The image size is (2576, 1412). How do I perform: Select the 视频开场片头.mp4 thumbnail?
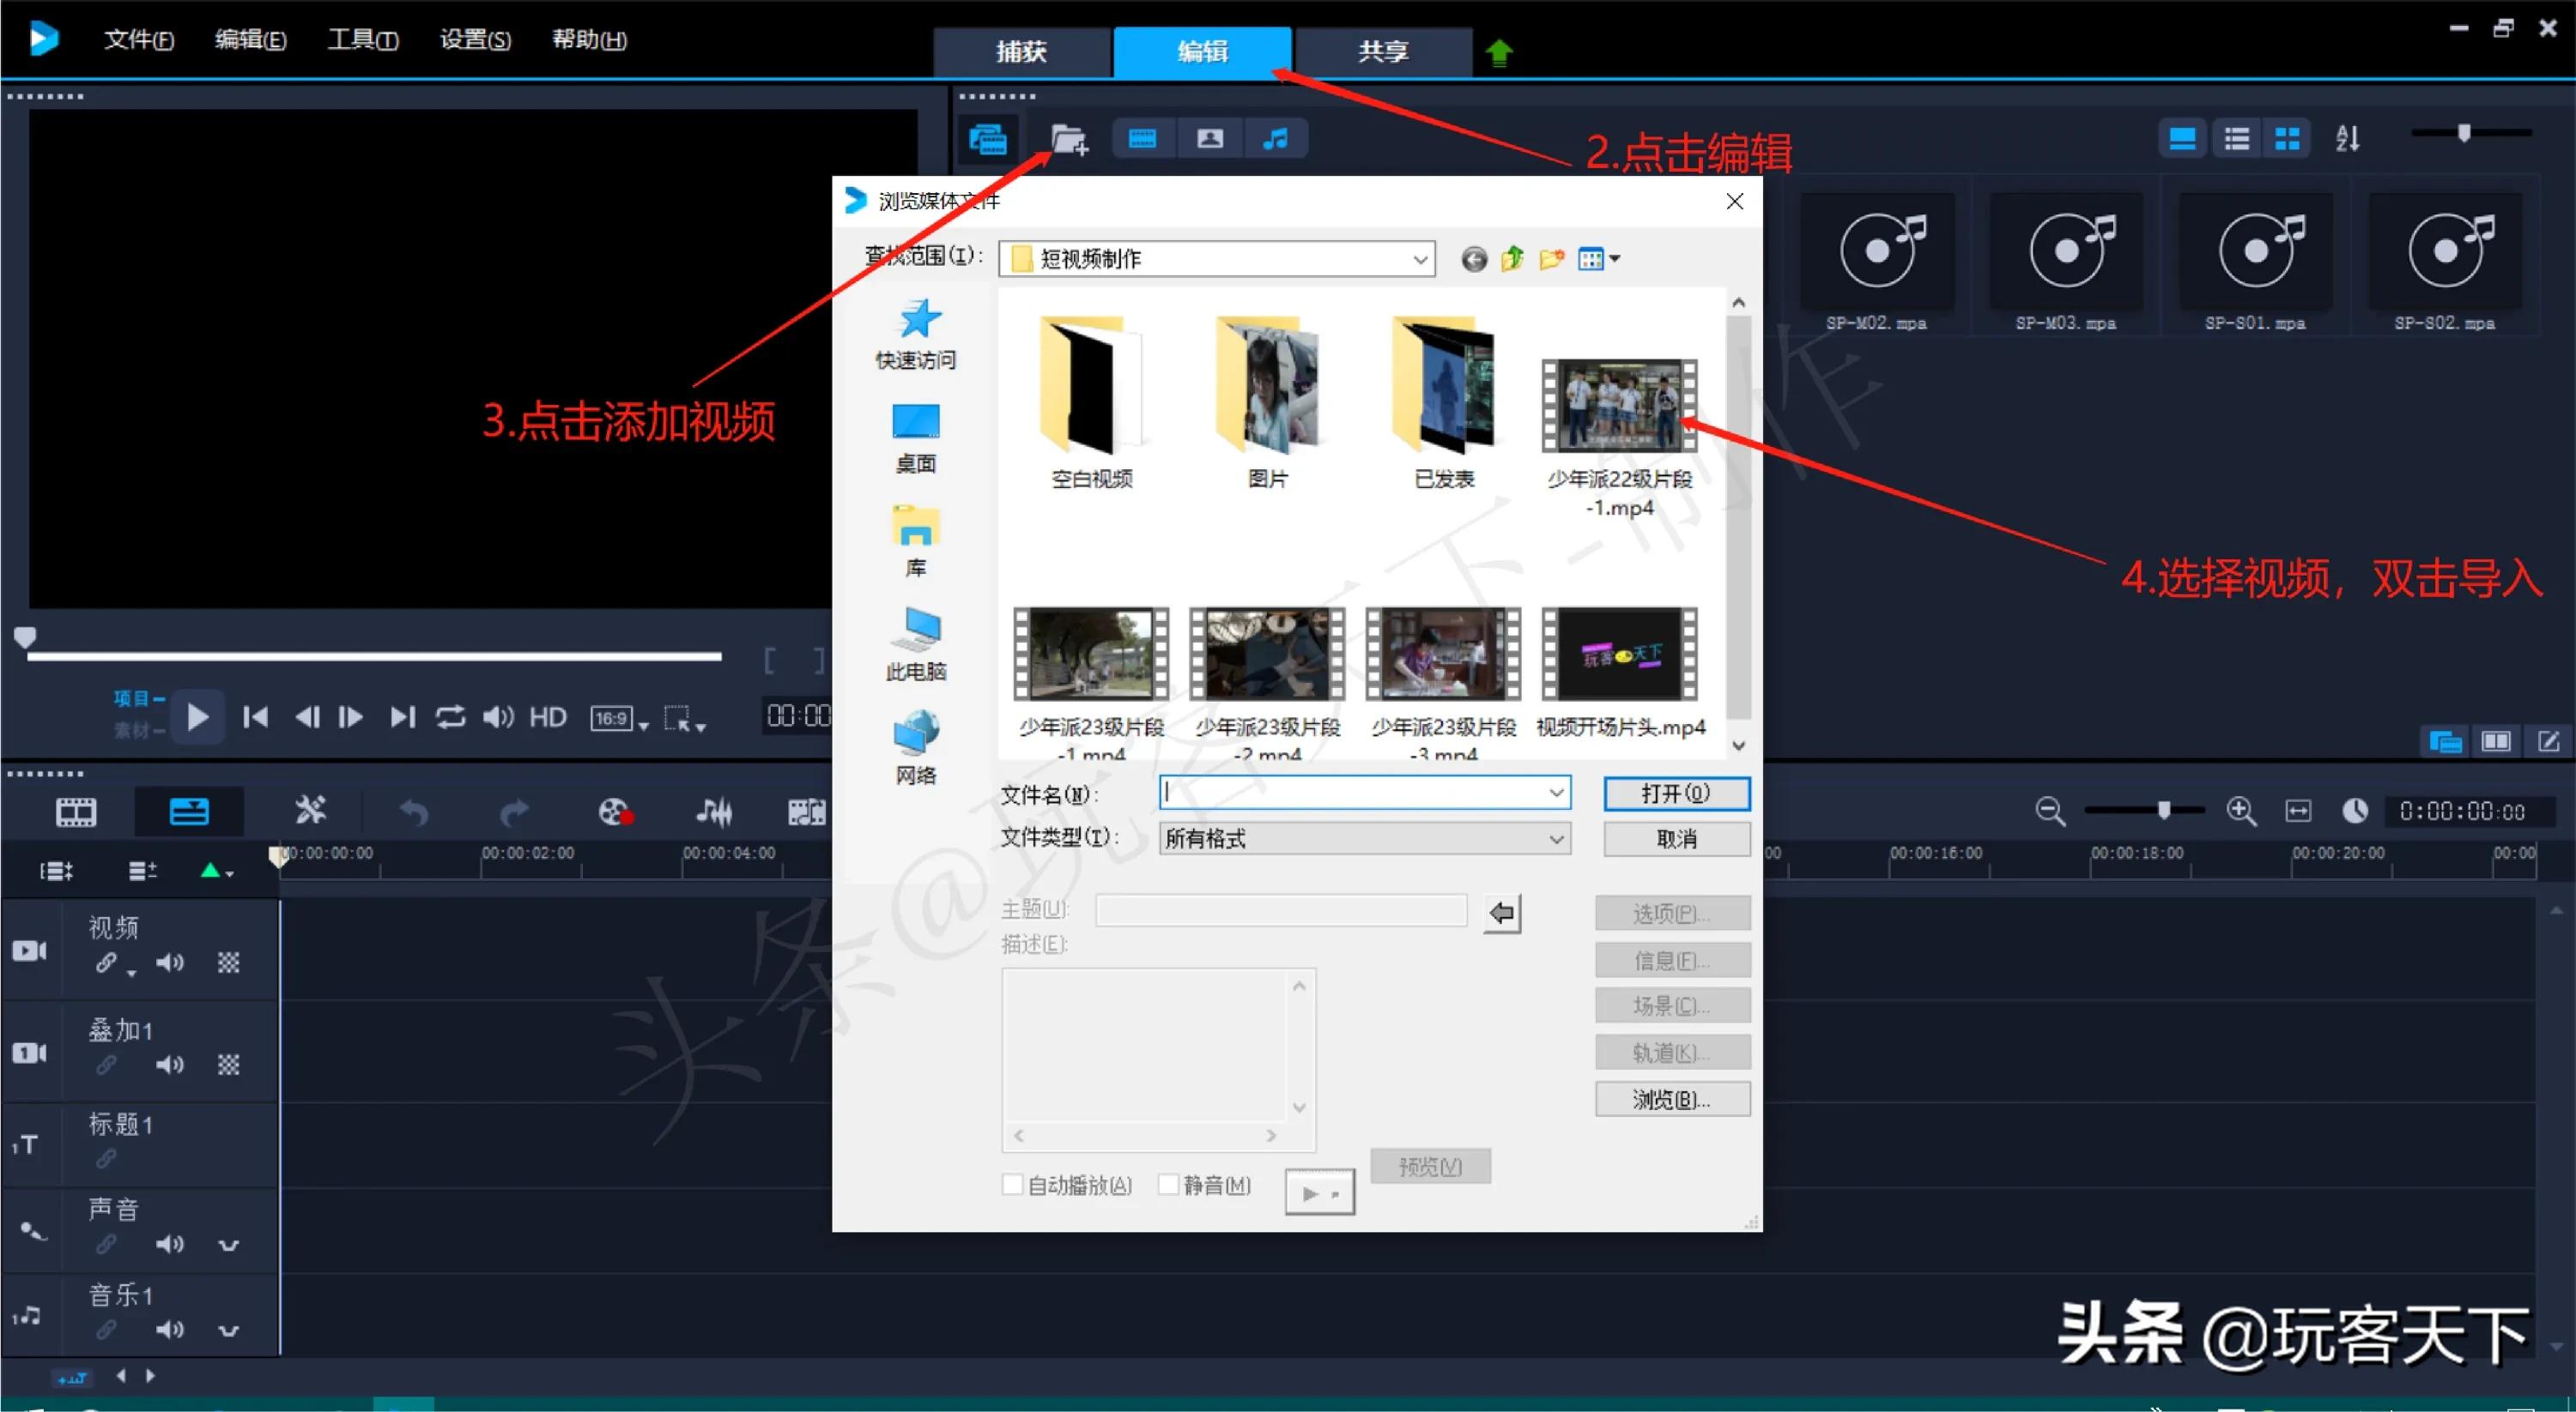pos(1619,655)
